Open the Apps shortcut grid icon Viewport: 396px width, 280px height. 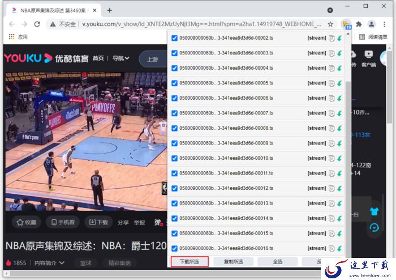11,37
